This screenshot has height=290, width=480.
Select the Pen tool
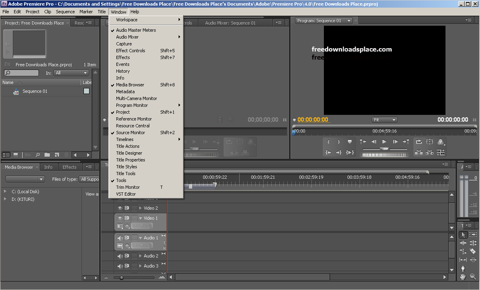coord(463,268)
